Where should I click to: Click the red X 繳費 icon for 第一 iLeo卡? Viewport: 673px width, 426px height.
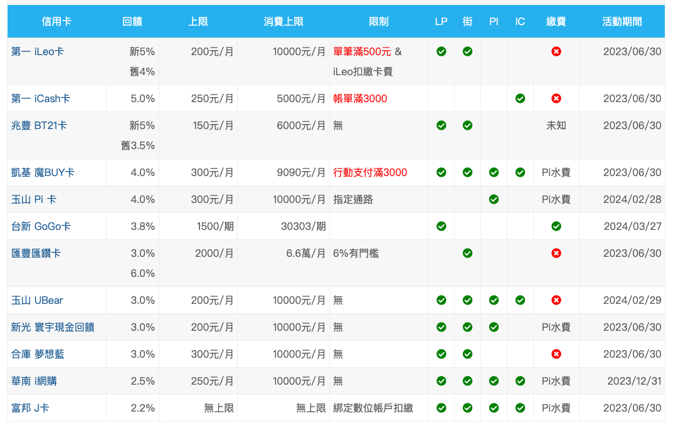pos(556,52)
